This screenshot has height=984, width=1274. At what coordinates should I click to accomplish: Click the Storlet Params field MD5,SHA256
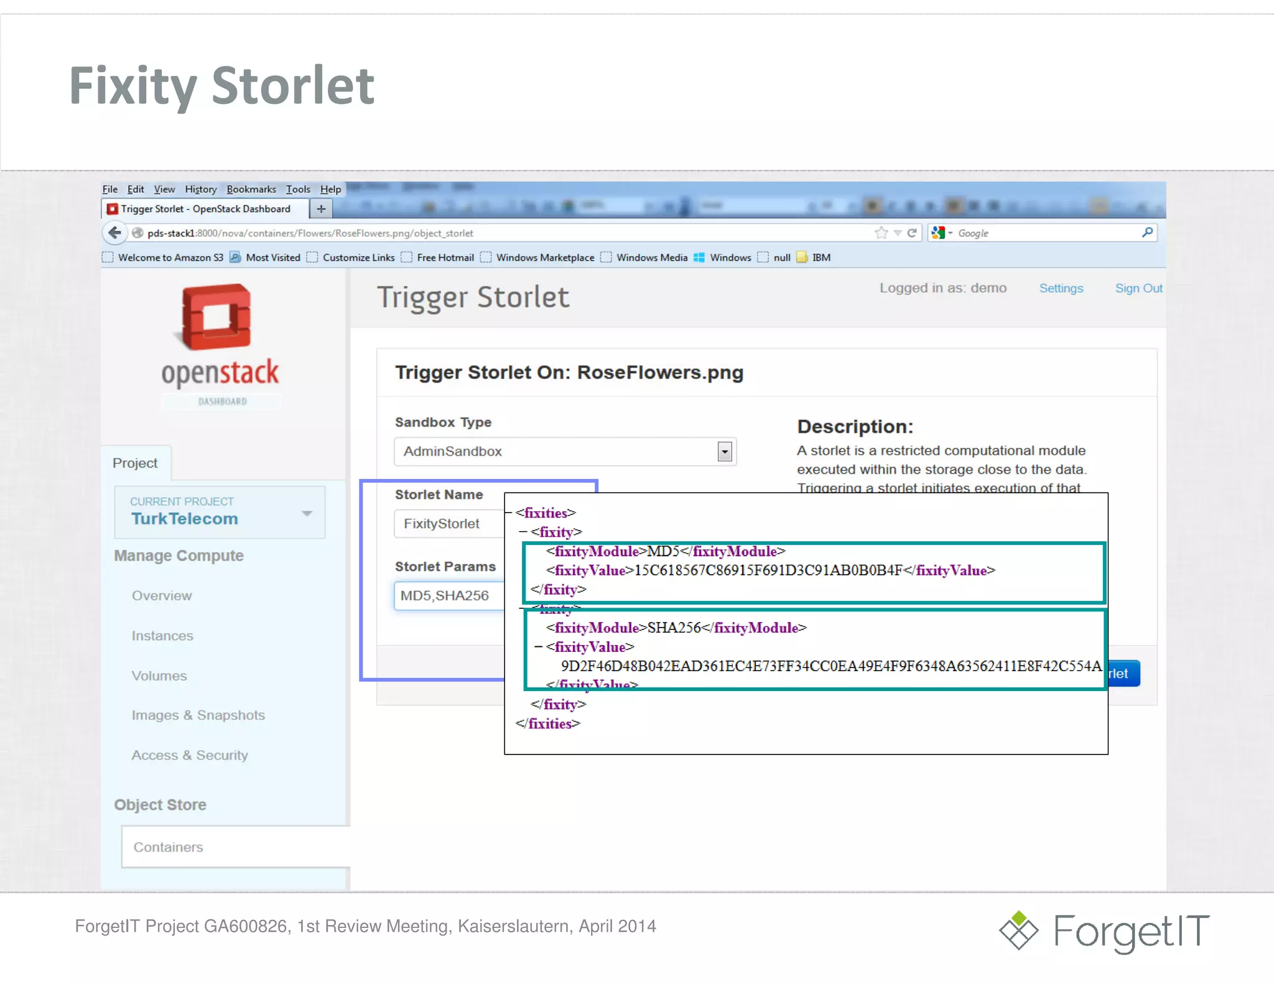pos(449,596)
